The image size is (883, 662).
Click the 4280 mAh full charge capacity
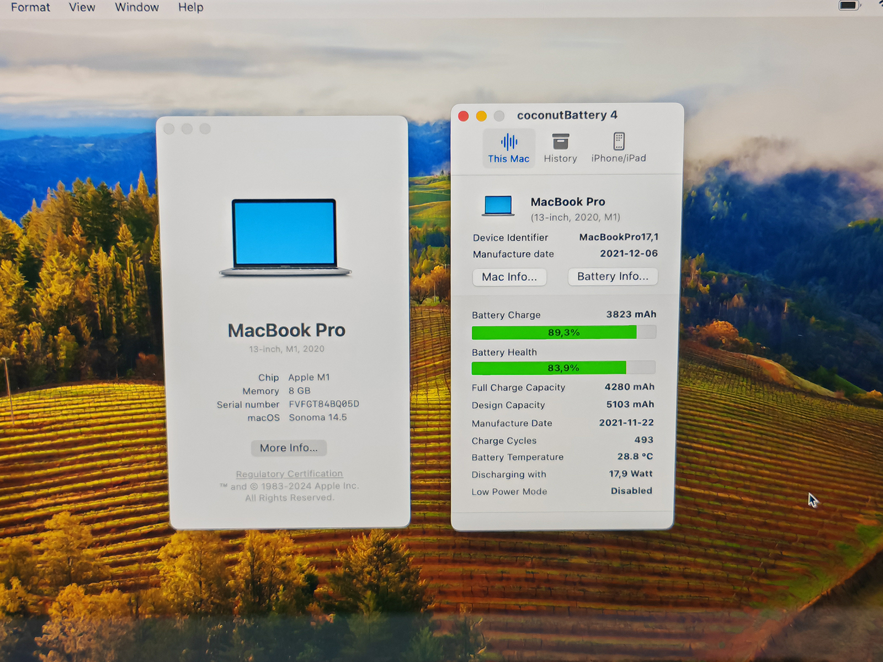630,387
